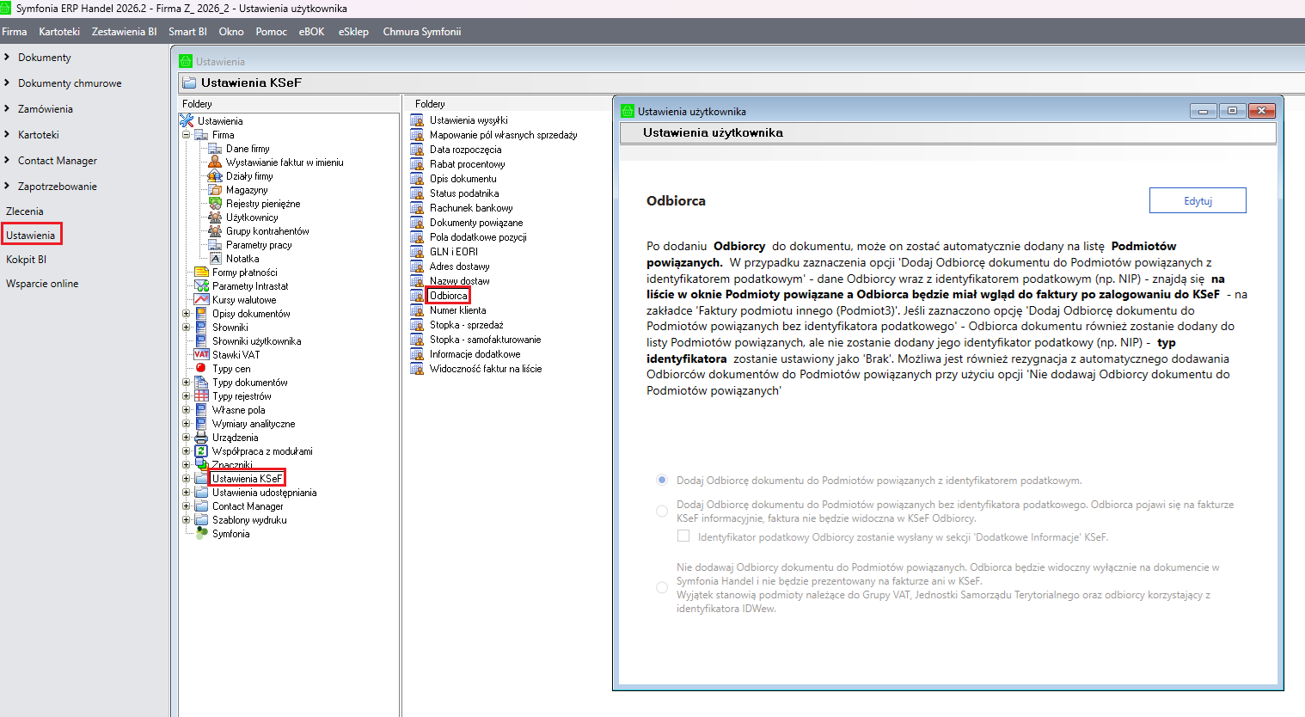This screenshot has height=717, width=1305.
Task: Click the Stawki VAT icon in tree
Action: (x=201, y=355)
